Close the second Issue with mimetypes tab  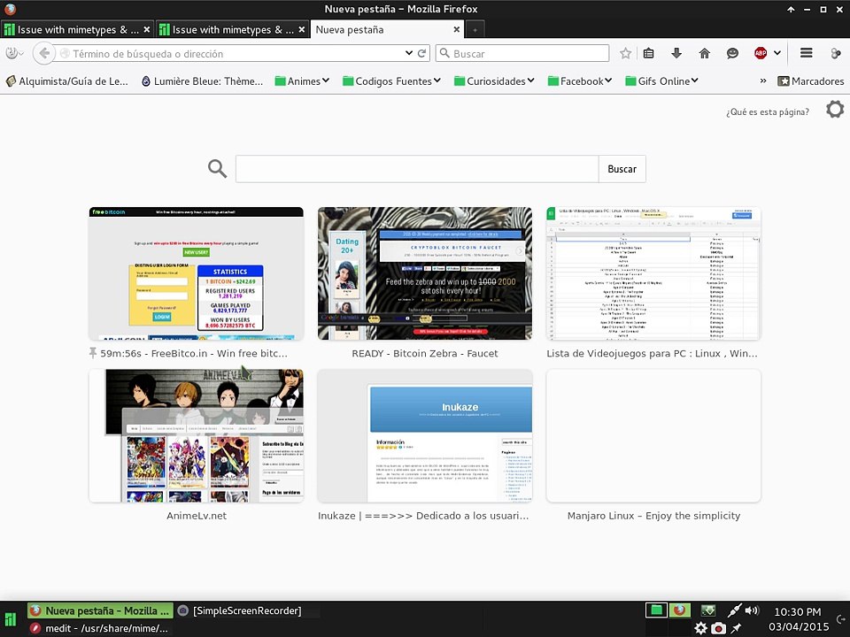tap(301, 30)
